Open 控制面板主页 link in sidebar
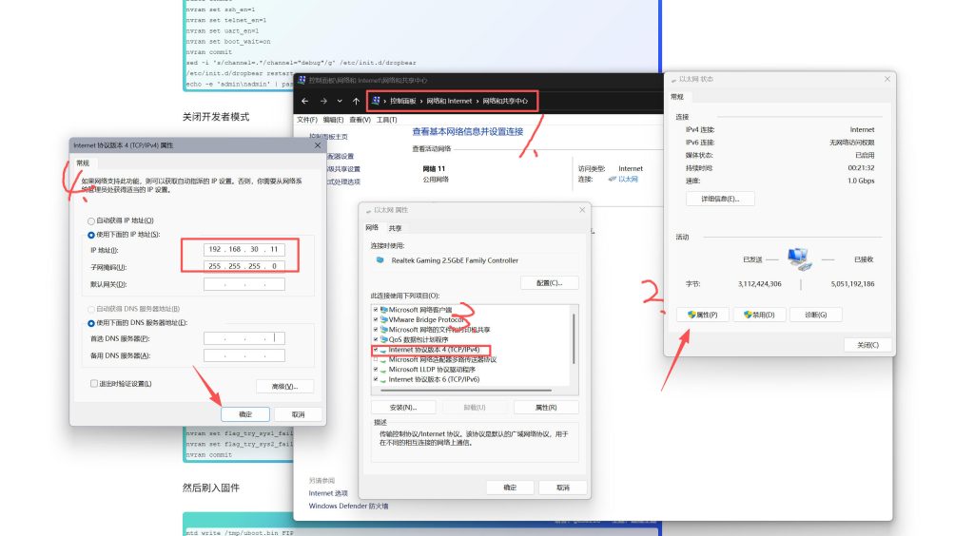The image size is (974, 536). (328, 137)
